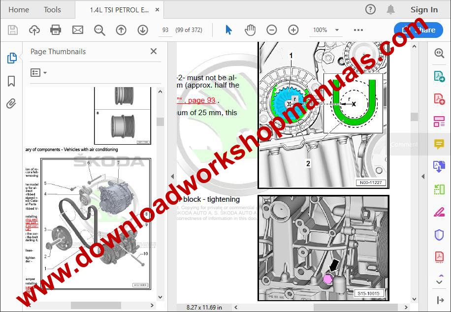This screenshot has height=312, width=451.
Task: Open the Export PDF tool
Action: (439, 76)
